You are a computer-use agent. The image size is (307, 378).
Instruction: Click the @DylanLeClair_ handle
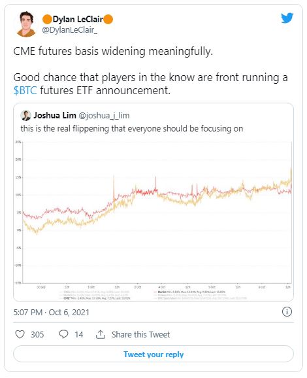[x=70, y=30]
